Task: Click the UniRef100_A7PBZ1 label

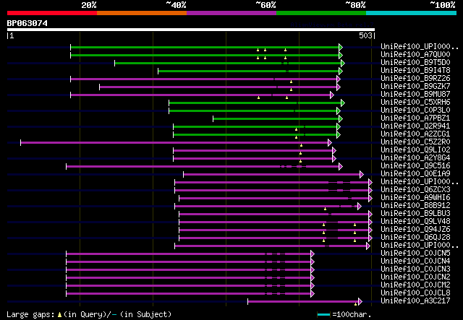Action: coord(415,118)
